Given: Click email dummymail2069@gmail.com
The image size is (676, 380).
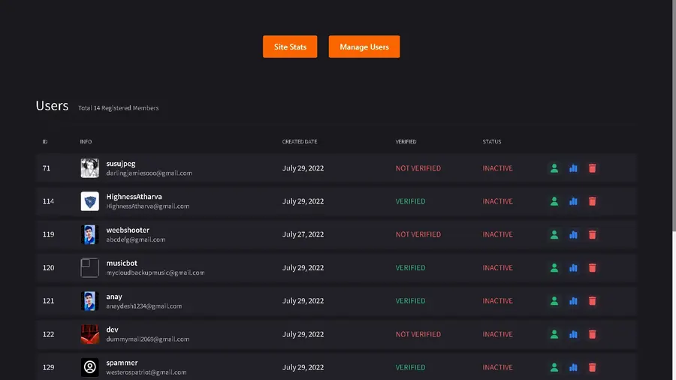Looking at the screenshot, I should coord(147,339).
